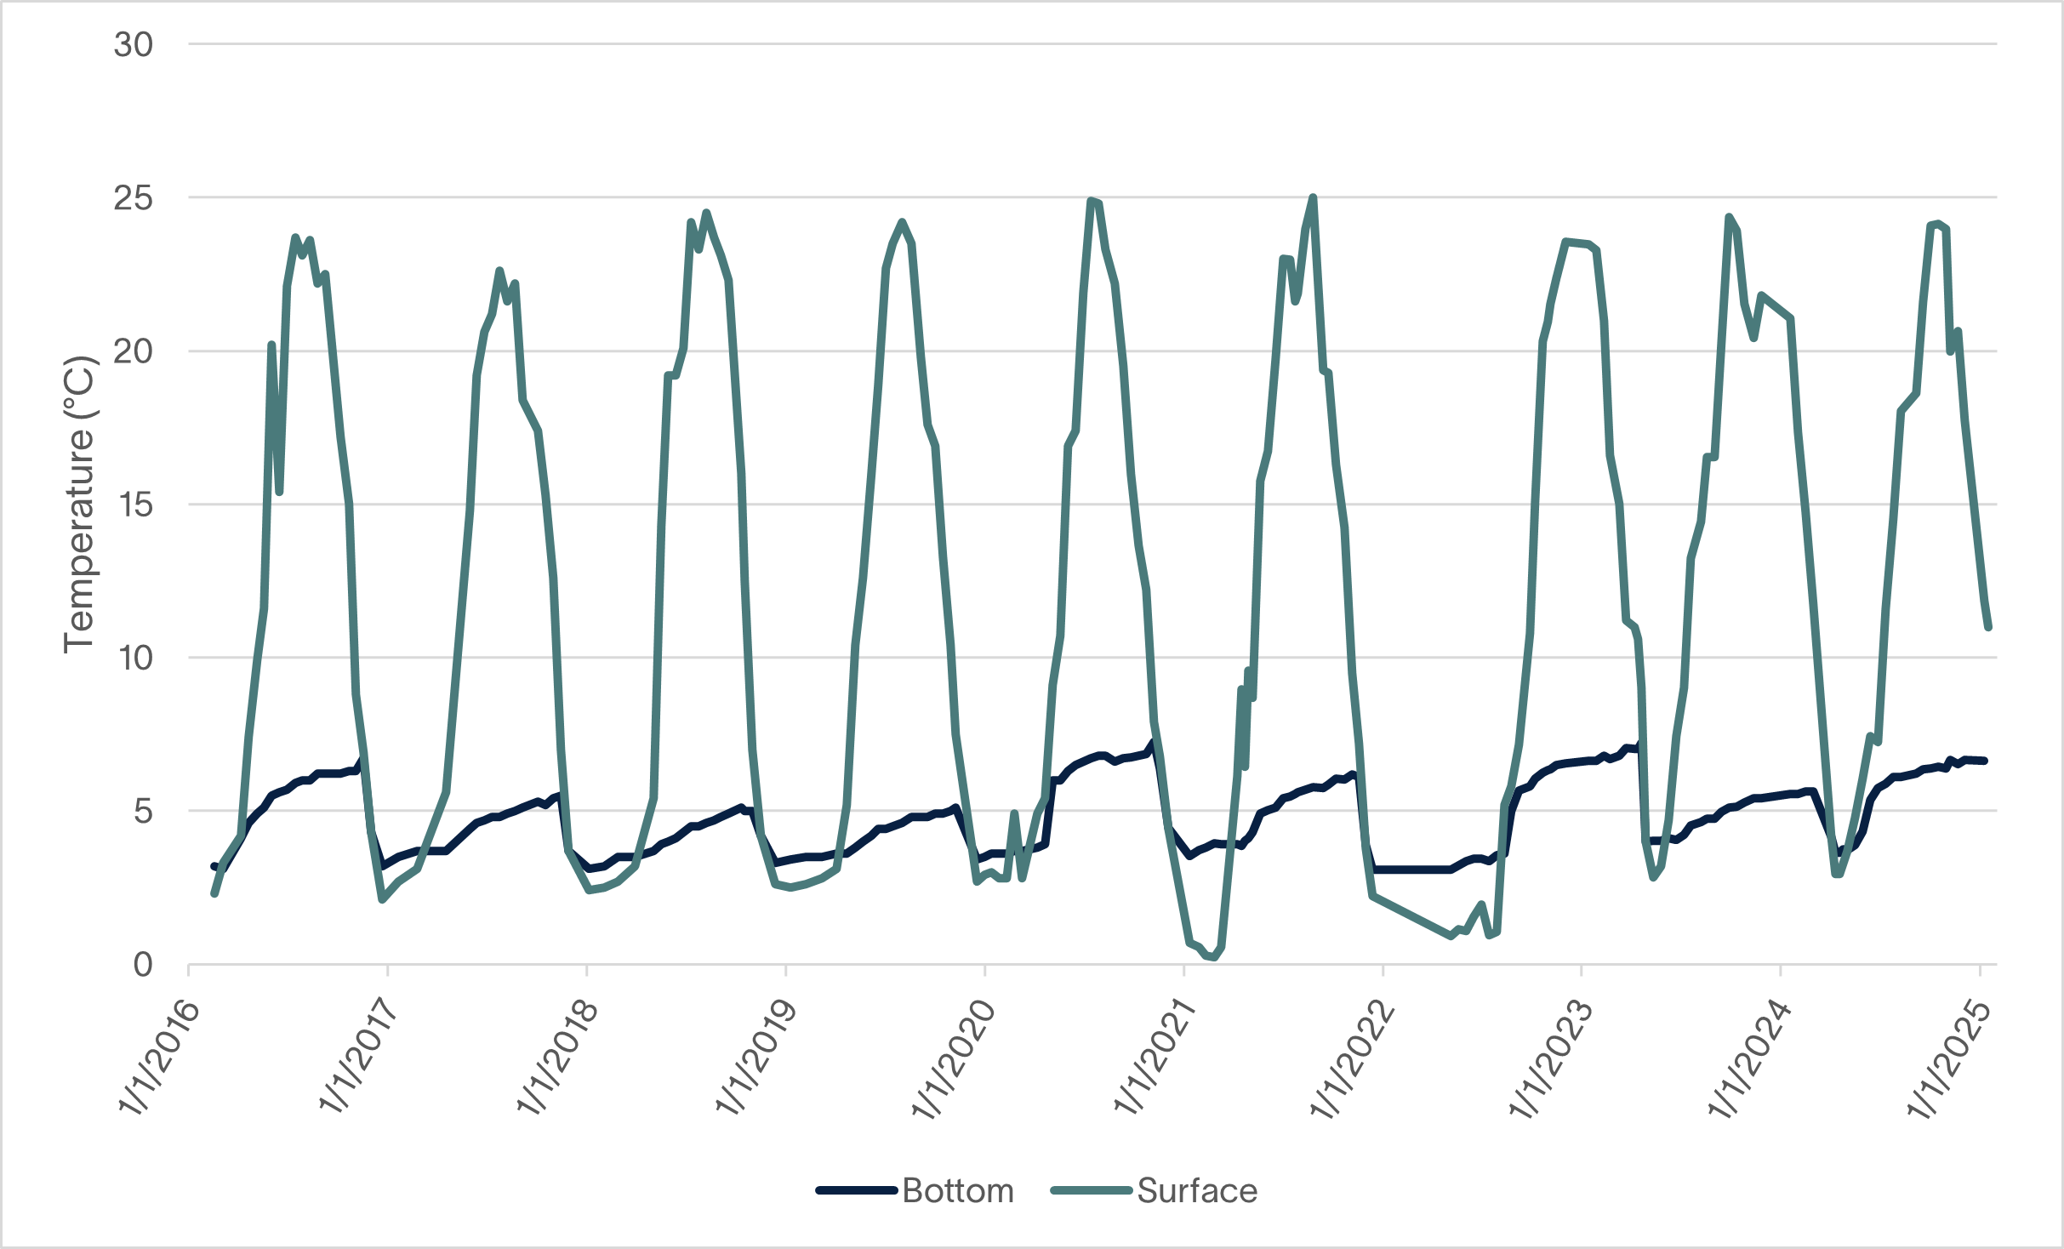Click the 1/1/2025 date label
This screenshot has width=2064, height=1249.
tap(1950, 1057)
